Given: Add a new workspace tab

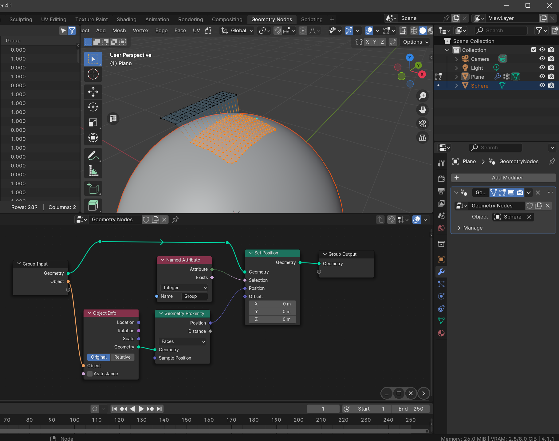Looking at the screenshot, I should point(332,19).
